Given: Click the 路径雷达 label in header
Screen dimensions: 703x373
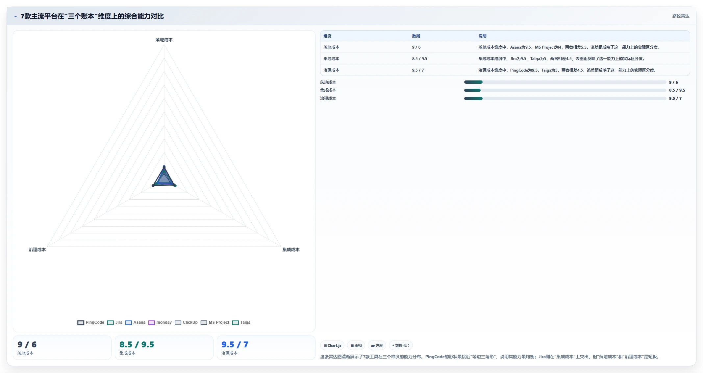Looking at the screenshot, I should (x=681, y=16).
